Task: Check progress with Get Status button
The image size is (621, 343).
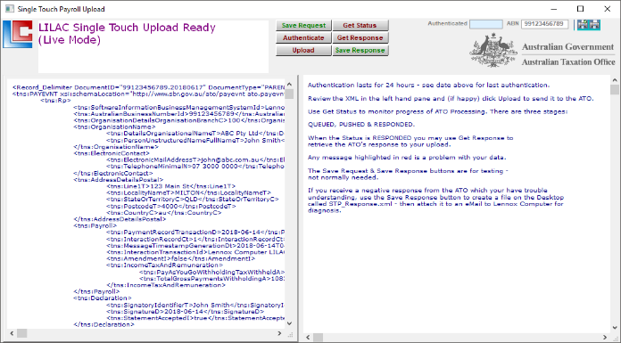Action: (360, 25)
